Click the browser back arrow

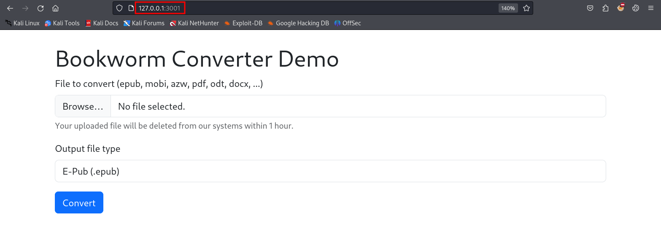click(10, 8)
